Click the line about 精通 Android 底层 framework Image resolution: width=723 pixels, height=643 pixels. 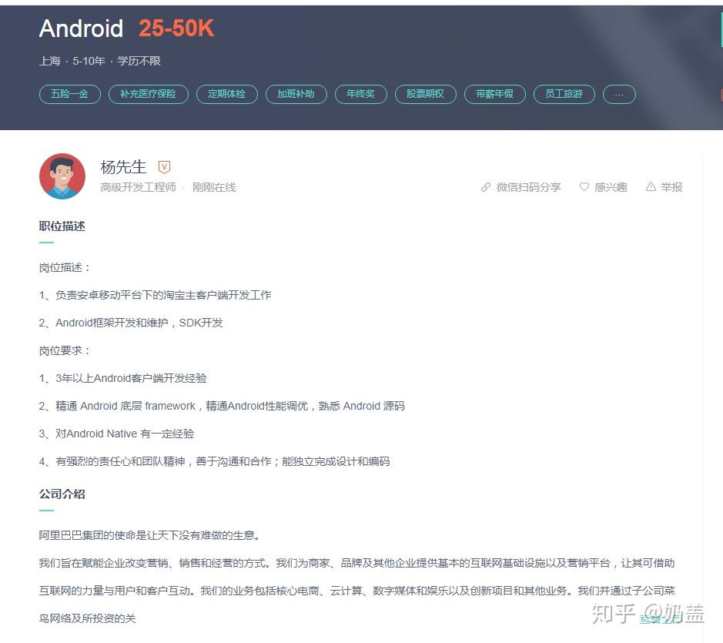coord(222,406)
